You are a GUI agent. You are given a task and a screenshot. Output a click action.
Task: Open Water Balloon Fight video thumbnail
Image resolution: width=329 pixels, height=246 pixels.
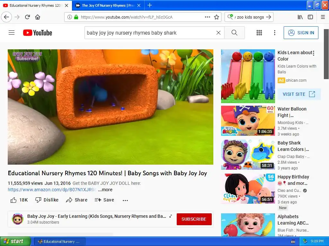click(248, 120)
